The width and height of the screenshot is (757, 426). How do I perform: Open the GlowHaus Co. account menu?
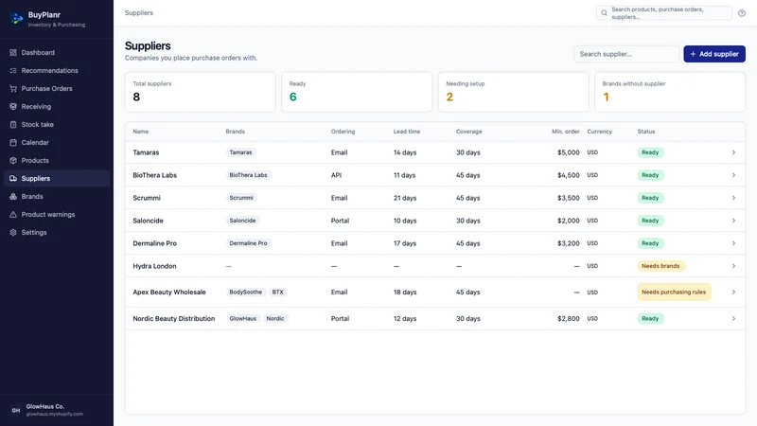57,410
